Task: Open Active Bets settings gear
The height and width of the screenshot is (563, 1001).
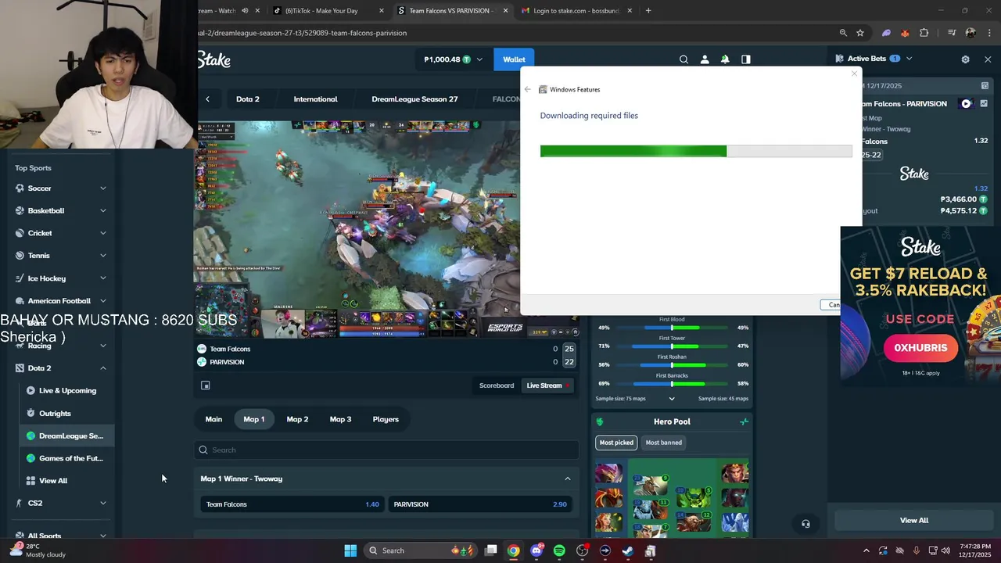Action: [x=965, y=59]
